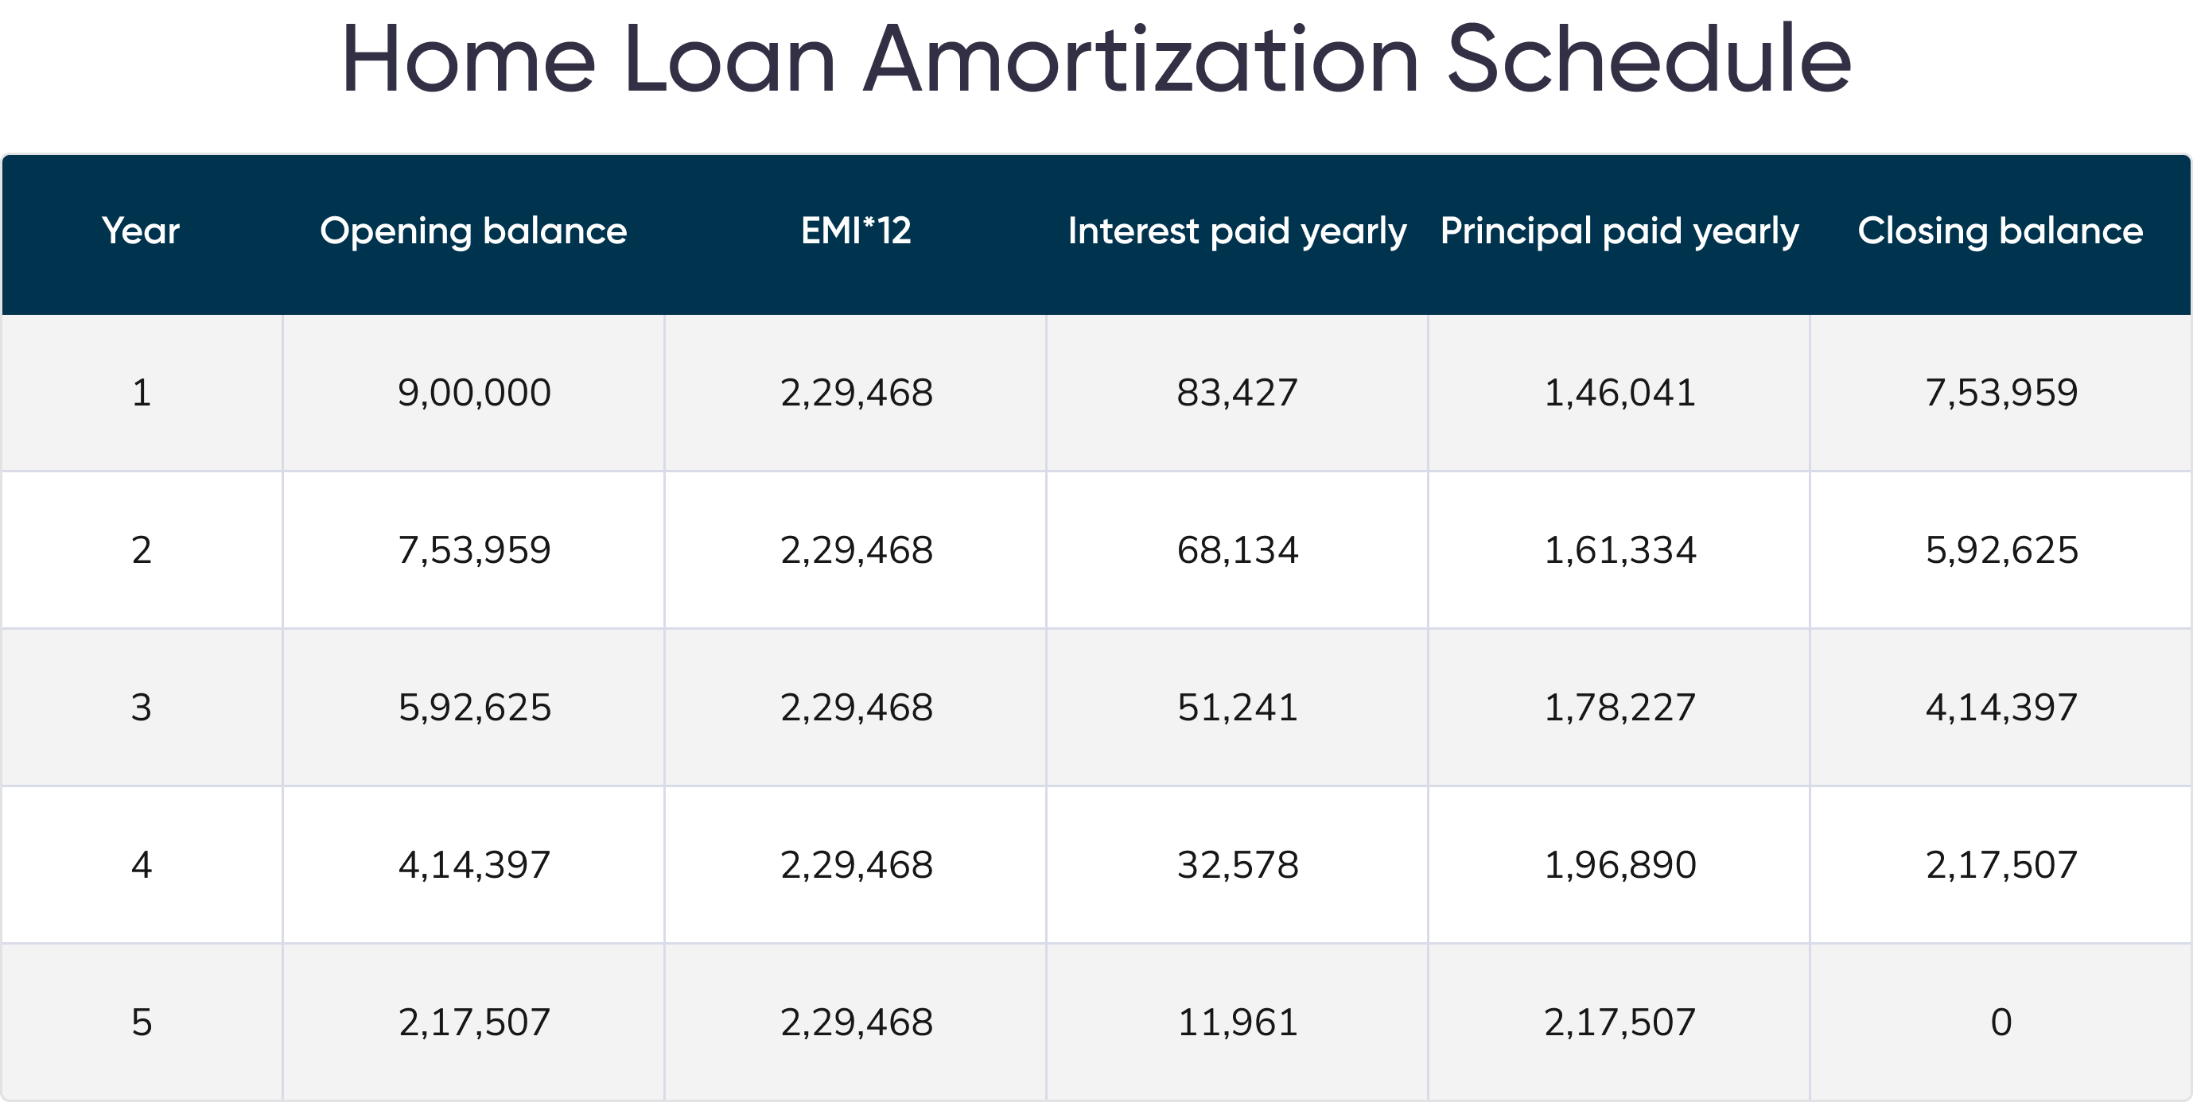Click year 3 principal paid 1,78,227
2193x1102 pixels.
coord(1619,707)
